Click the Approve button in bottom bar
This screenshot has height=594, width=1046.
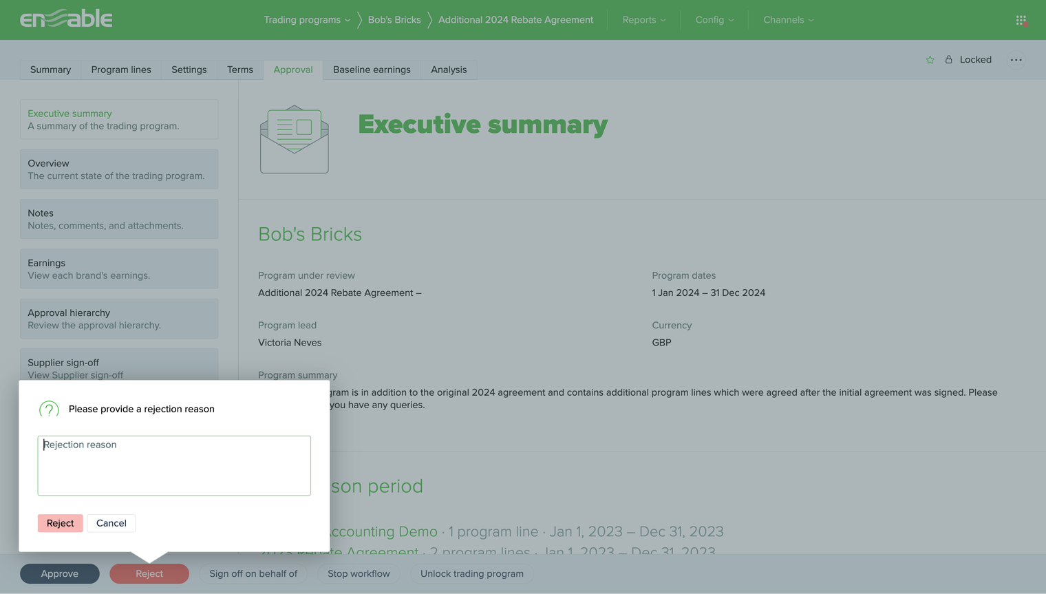(60, 574)
